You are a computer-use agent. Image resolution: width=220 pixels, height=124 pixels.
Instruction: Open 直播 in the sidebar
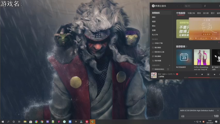154,30
